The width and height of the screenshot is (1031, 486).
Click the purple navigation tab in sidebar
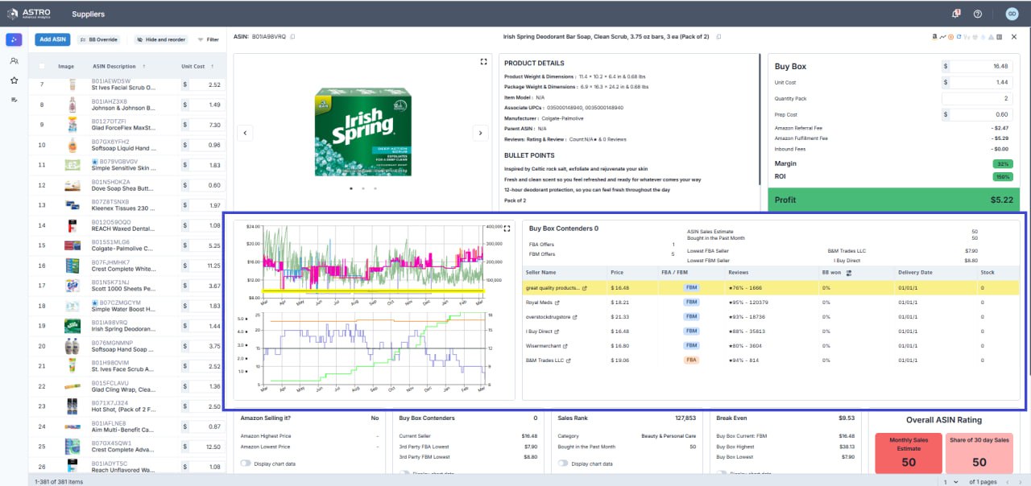coord(11,39)
